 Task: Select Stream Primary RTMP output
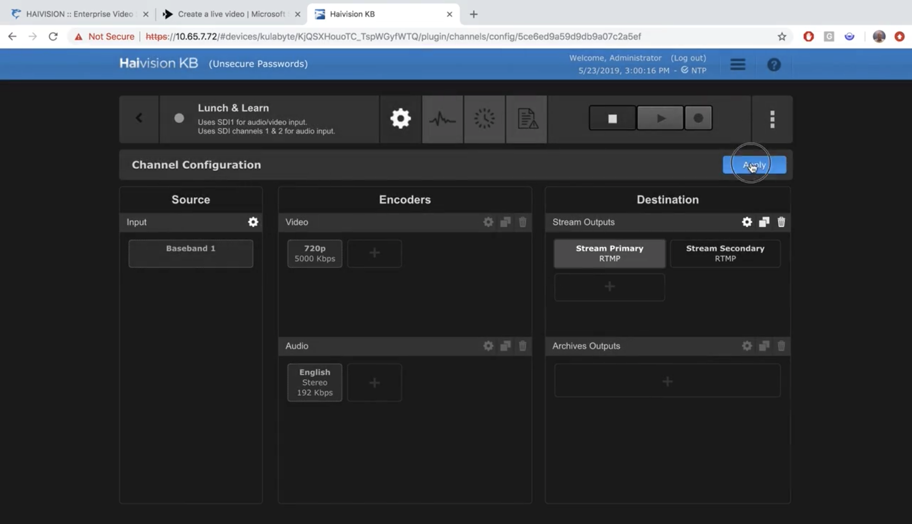(609, 253)
